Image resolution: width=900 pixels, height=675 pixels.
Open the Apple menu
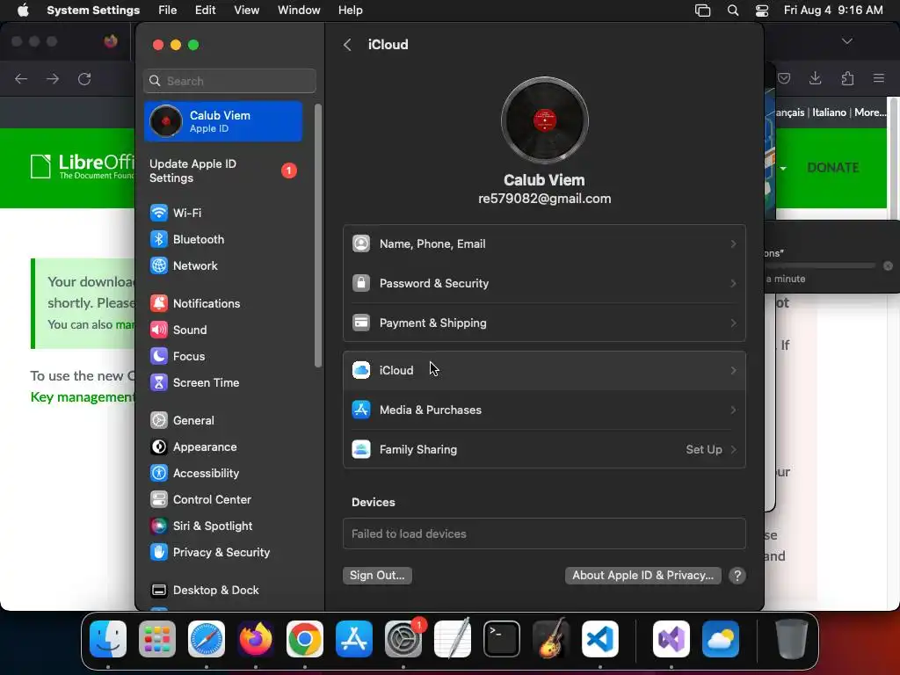point(23,11)
